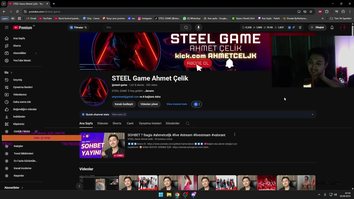The image size is (354, 199).
Task: Click the search magnifier button
Action: point(186,27)
